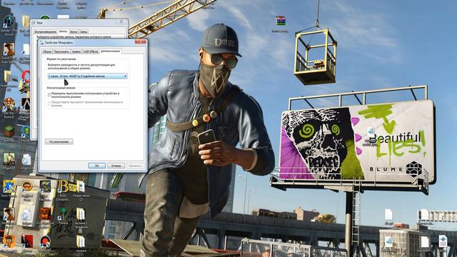Click the Отмена button
Viewport: 457px width, 257px height.
pyautogui.click(x=116, y=166)
